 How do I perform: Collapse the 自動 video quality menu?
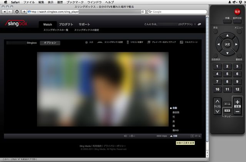coord(174,136)
